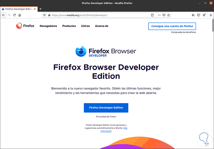This screenshot has height=149, width=214.
Task: Open the Library icon
Action: [x=193, y=15]
